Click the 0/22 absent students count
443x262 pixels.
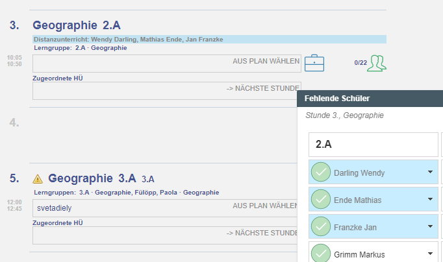coord(361,63)
